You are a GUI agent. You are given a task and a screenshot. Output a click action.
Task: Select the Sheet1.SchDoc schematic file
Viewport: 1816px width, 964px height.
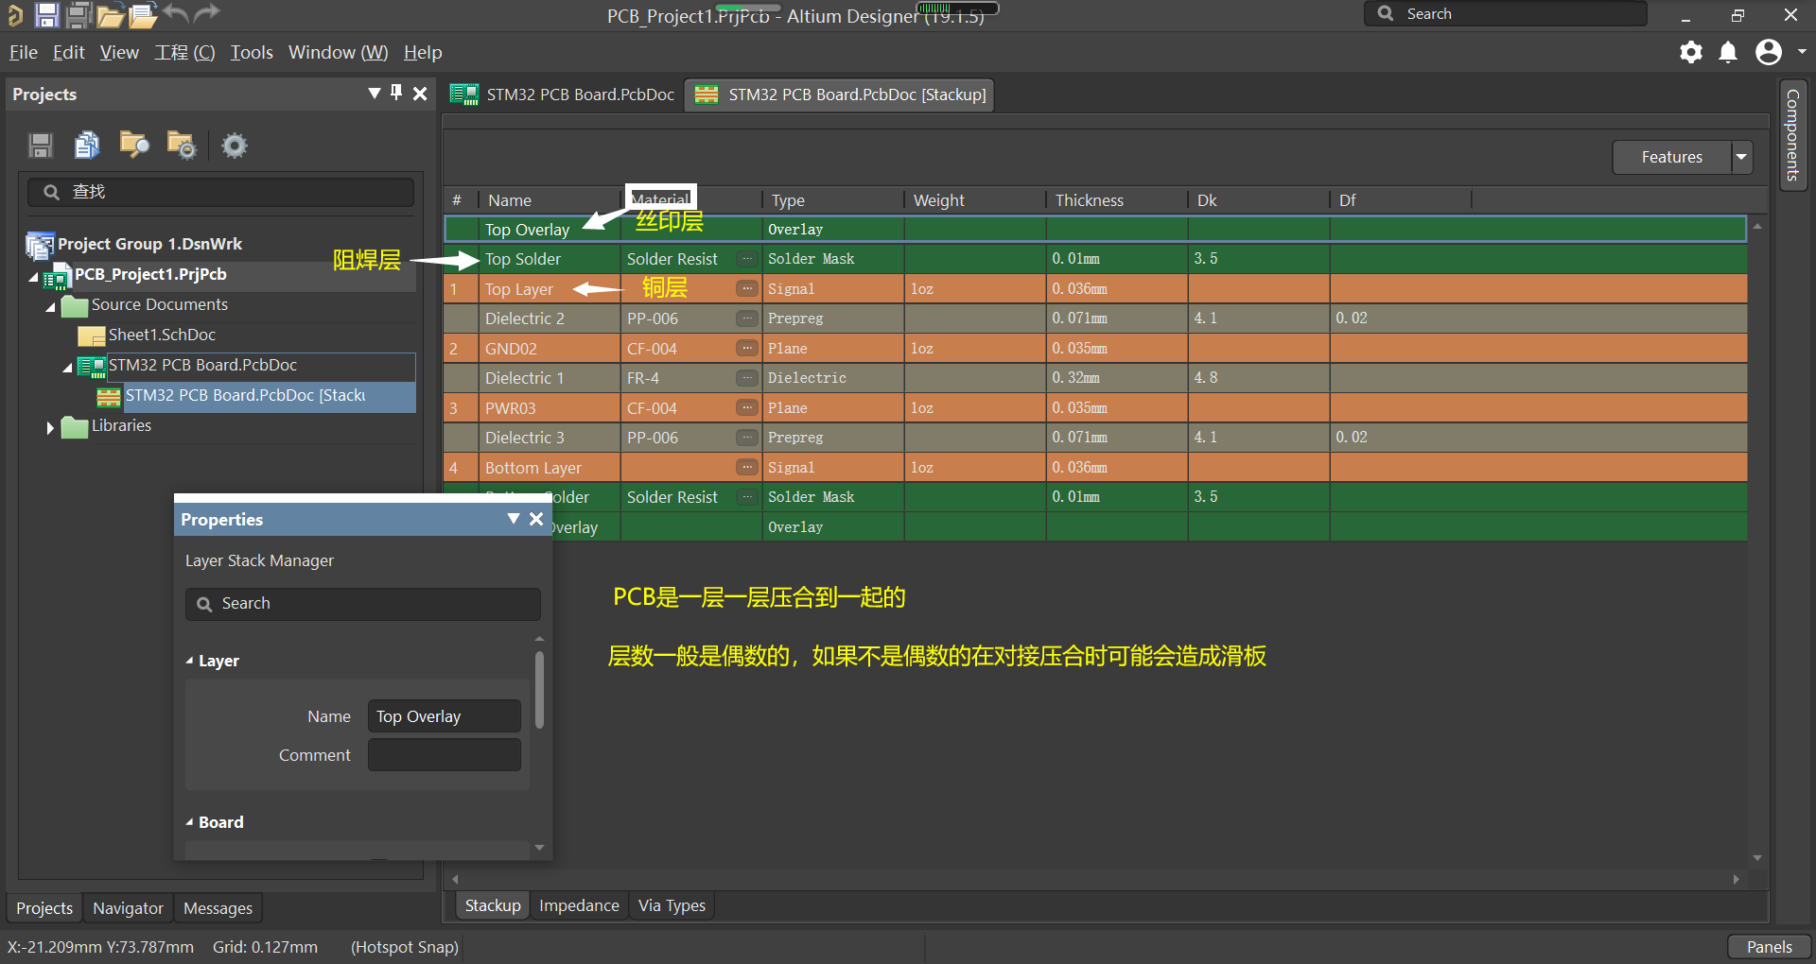pyautogui.click(x=162, y=335)
